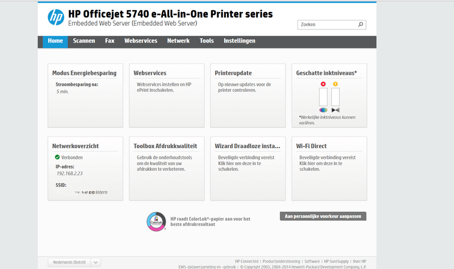Open the Scannen tab
This screenshot has height=269, width=454.
coord(84,41)
